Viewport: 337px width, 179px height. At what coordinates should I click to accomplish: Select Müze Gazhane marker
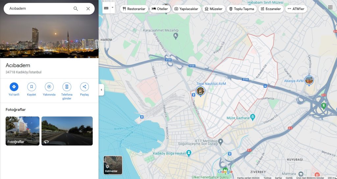(x=253, y=117)
